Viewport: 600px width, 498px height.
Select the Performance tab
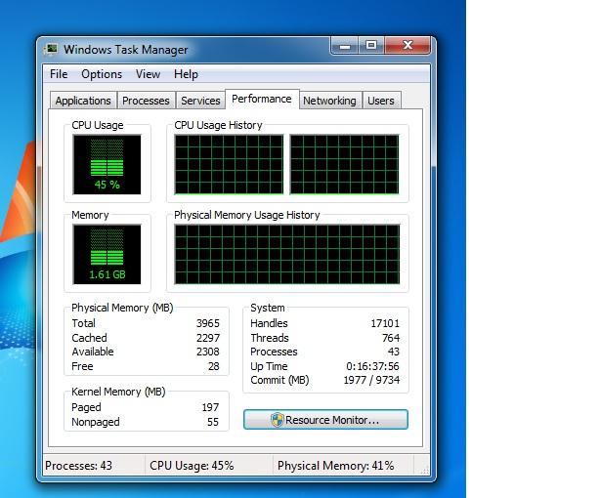coord(261,99)
